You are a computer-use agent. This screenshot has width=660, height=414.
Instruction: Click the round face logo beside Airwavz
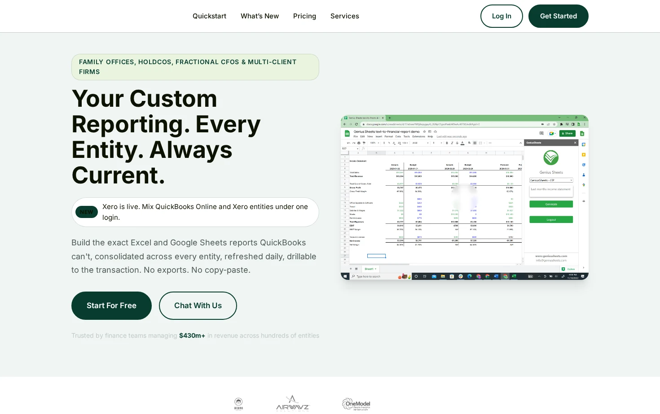238,404
